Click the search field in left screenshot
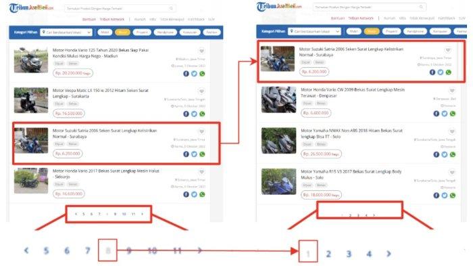 (120, 8)
